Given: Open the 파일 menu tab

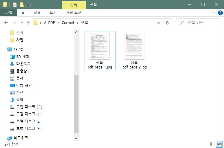Looking at the screenshot, I should [x=9, y=13].
